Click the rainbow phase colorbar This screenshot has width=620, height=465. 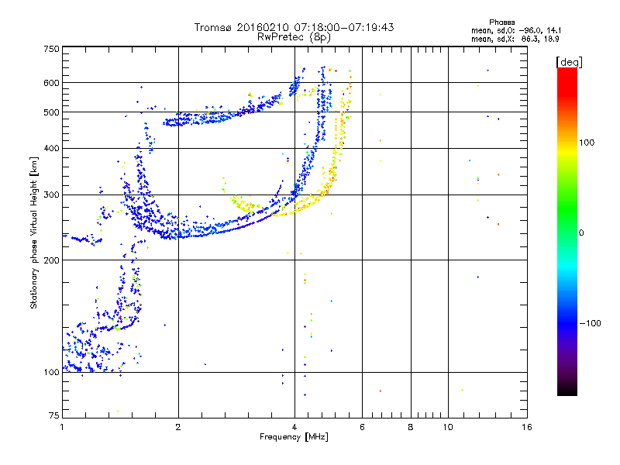567,232
